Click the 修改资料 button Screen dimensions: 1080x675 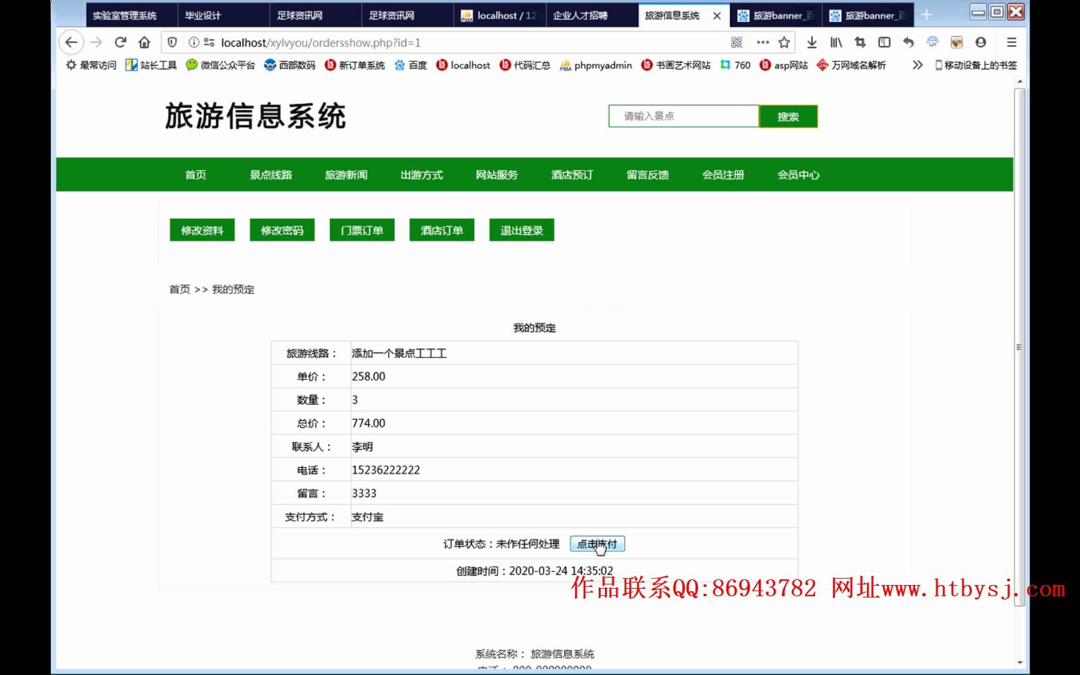202,230
